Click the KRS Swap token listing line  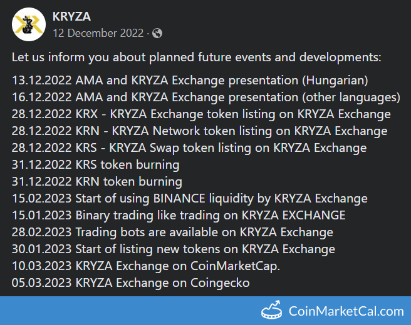[x=189, y=148]
